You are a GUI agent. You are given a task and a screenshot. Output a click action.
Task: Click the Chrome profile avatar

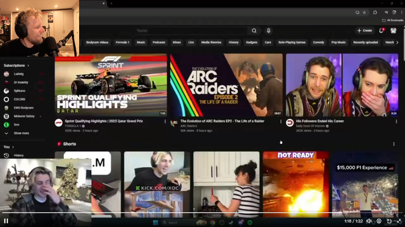coord(394,12)
